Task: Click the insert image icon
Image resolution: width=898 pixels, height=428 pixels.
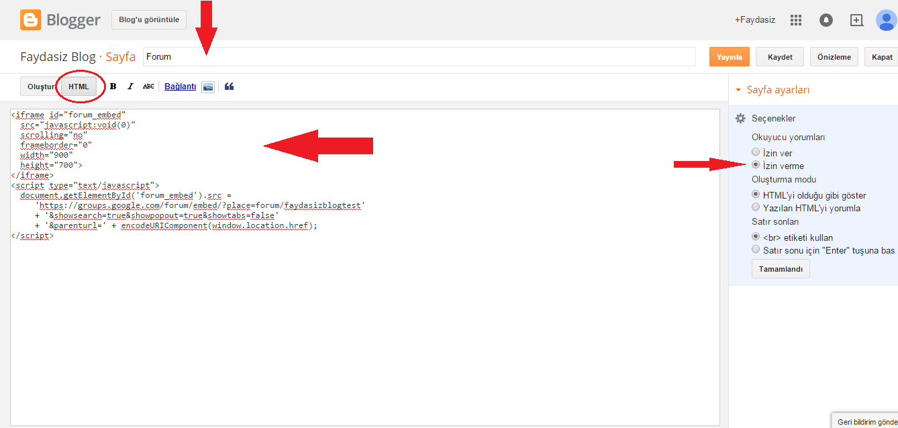Action: [x=208, y=87]
